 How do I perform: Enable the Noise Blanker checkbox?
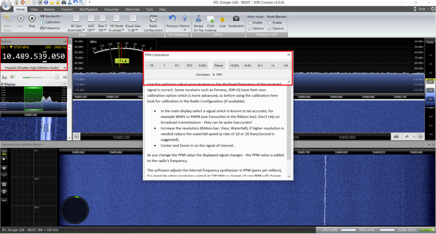click(x=270, y=23)
